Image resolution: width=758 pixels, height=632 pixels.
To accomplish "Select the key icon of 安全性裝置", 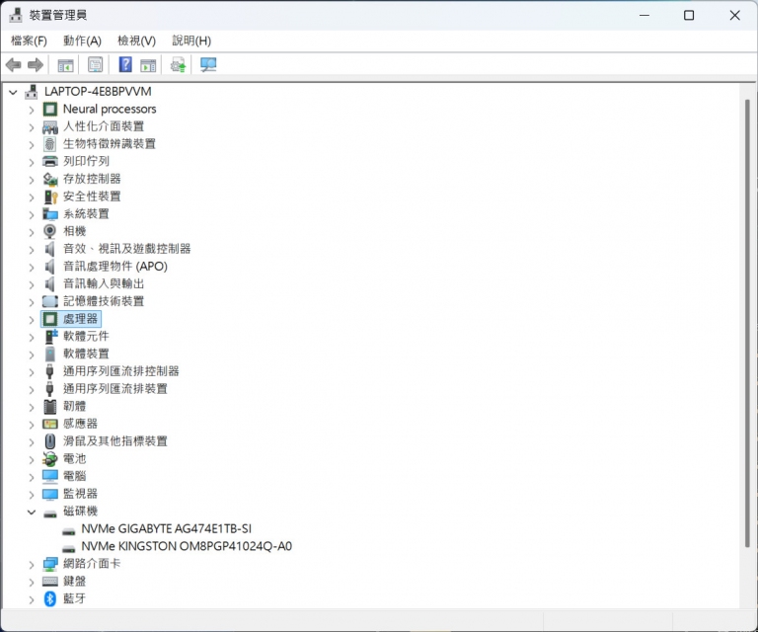I will click(x=49, y=197).
